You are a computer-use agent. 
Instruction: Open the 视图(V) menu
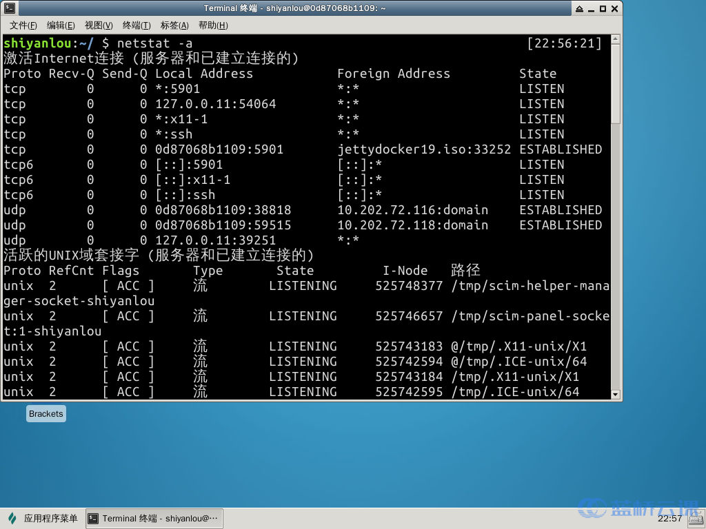pos(99,25)
